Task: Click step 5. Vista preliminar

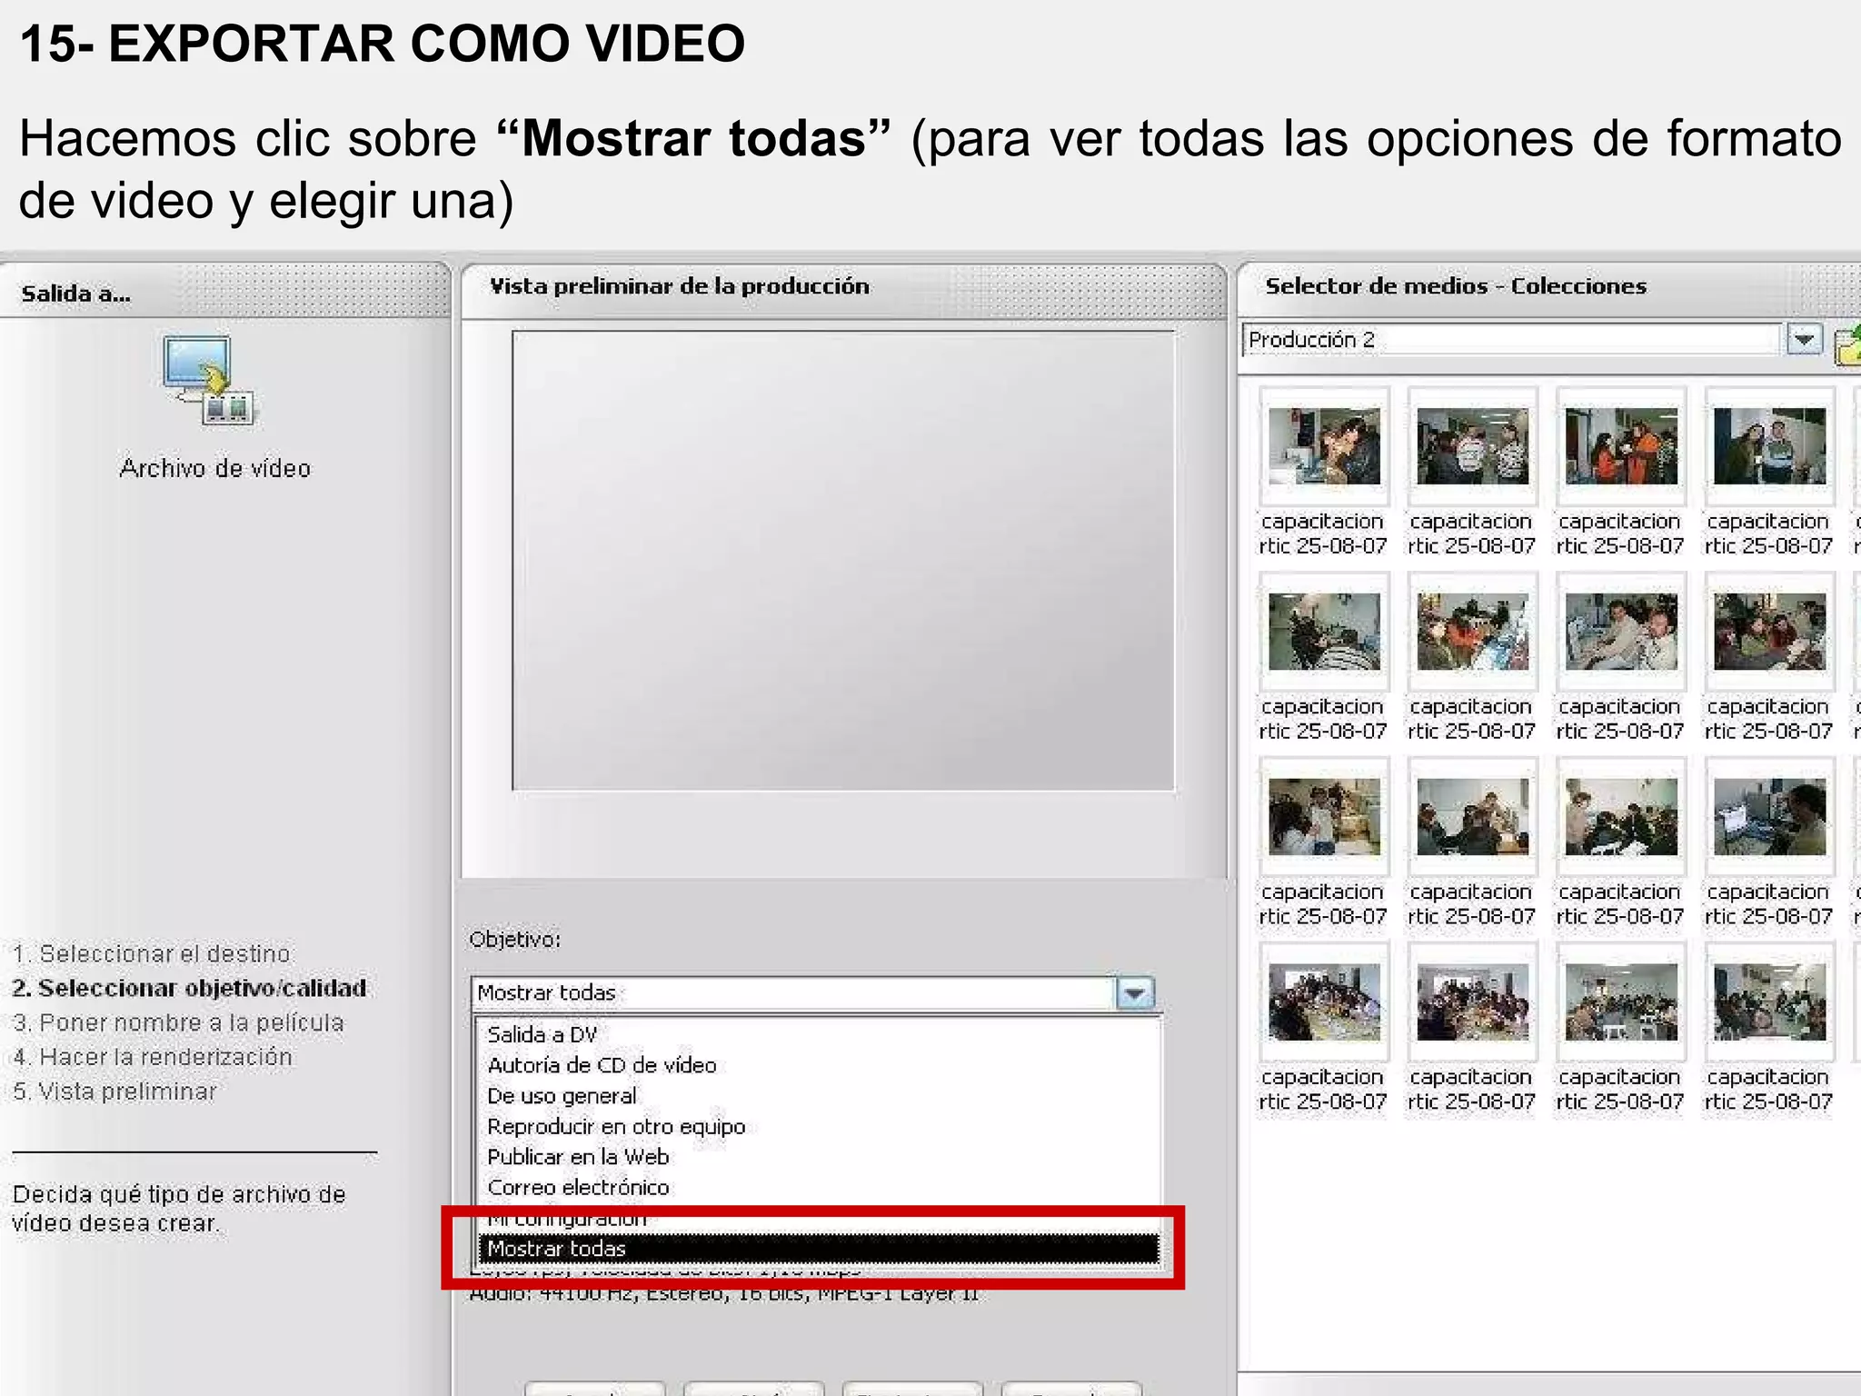Action: pyautogui.click(x=114, y=1092)
